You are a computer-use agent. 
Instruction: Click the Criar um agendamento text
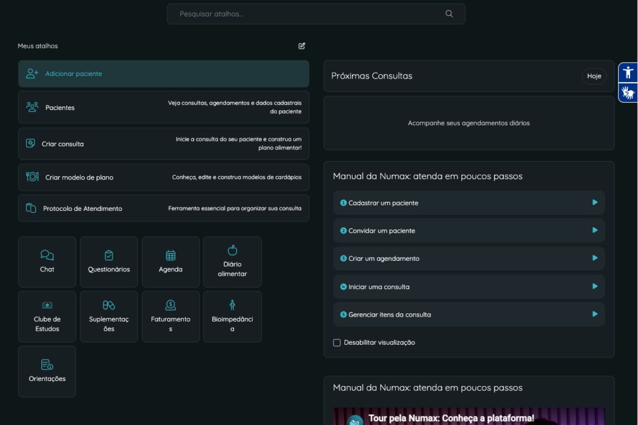pyautogui.click(x=384, y=259)
